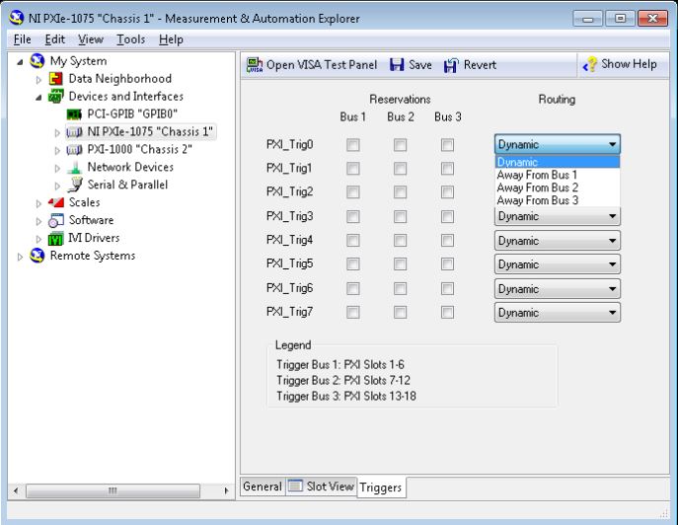Click the Revert button label
Image resolution: width=678 pixels, height=525 pixels.
click(480, 65)
